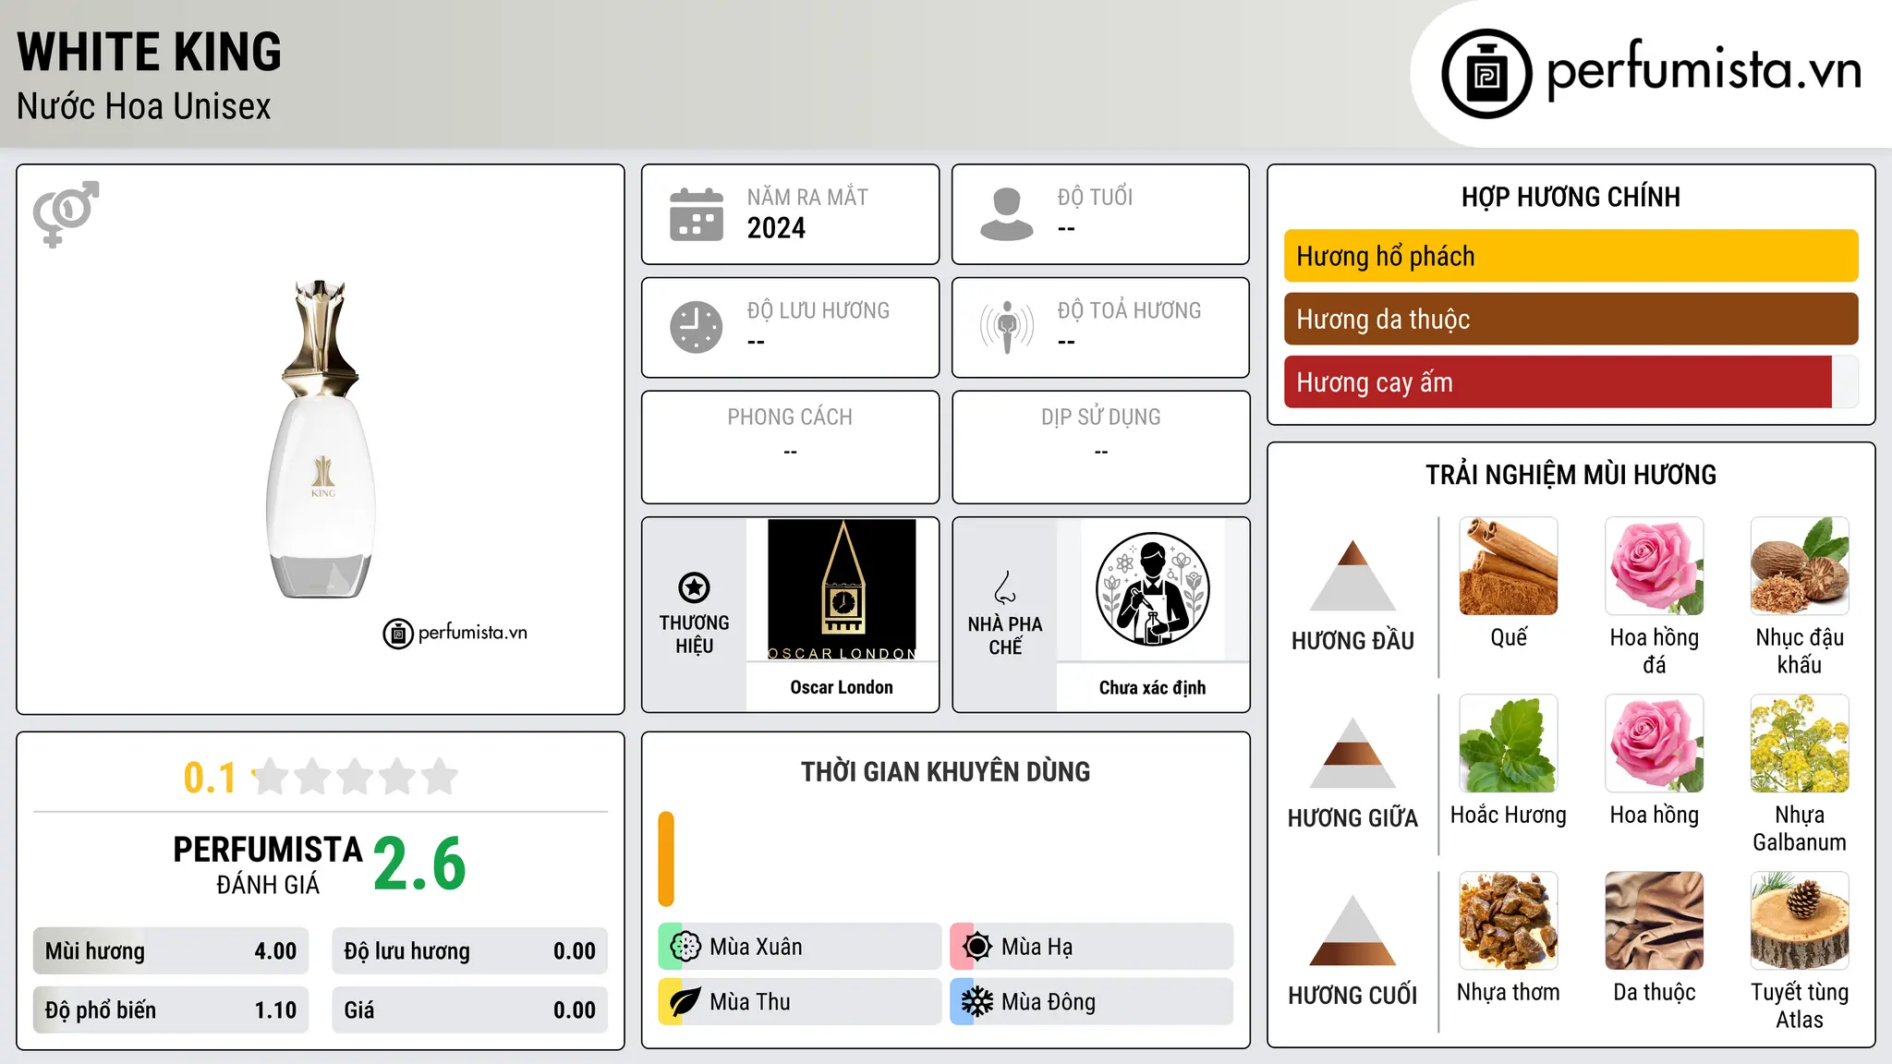Click the Phong cách card
1892x1064 pixels.
tap(790, 447)
